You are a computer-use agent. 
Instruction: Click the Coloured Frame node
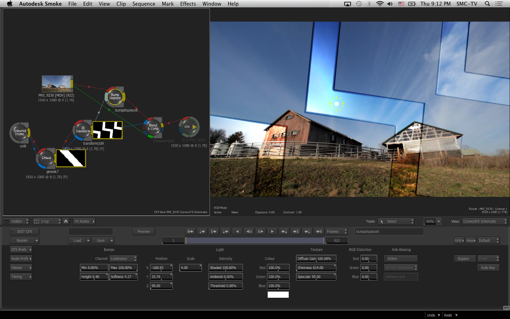point(20,133)
